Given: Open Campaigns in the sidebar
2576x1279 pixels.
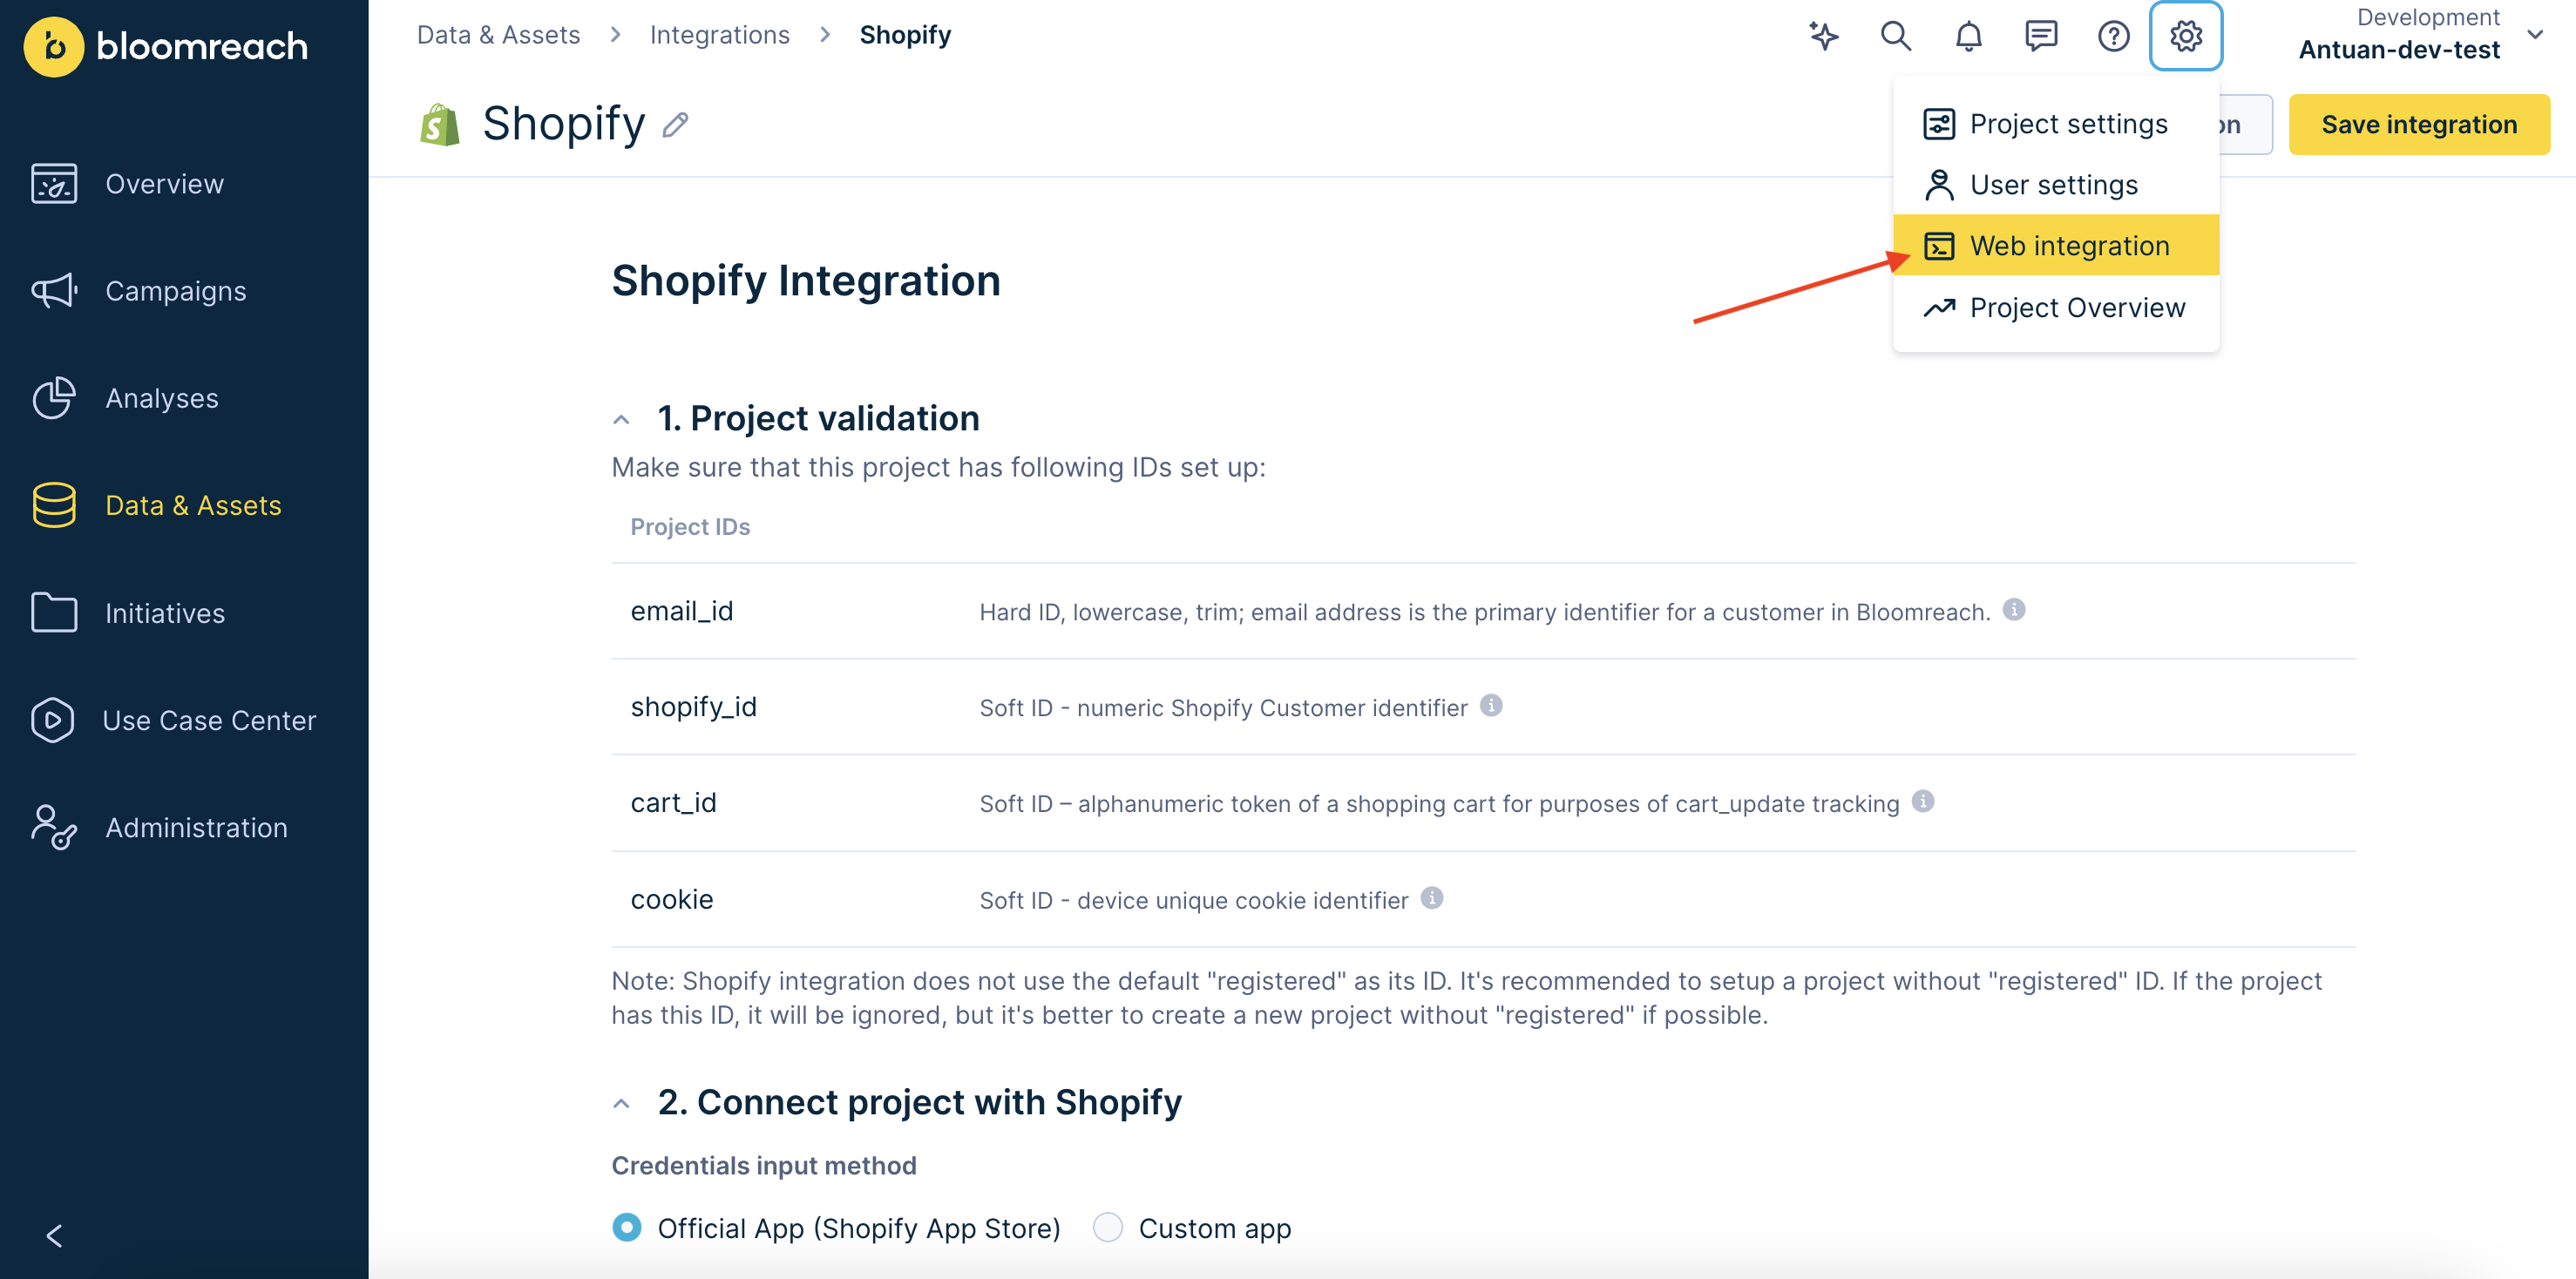Looking at the screenshot, I should (x=175, y=291).
